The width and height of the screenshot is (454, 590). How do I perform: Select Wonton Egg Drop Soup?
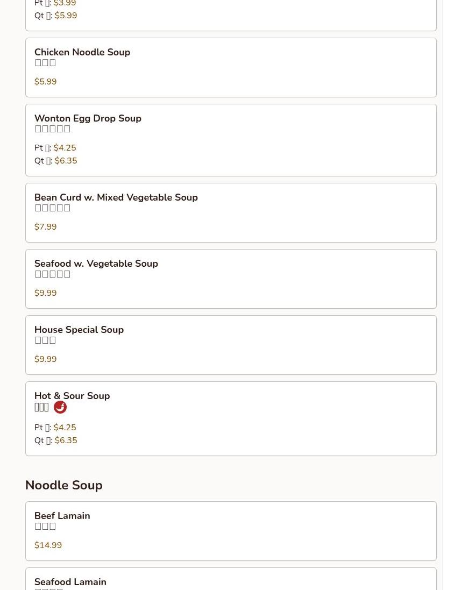[x=88, y=118]
